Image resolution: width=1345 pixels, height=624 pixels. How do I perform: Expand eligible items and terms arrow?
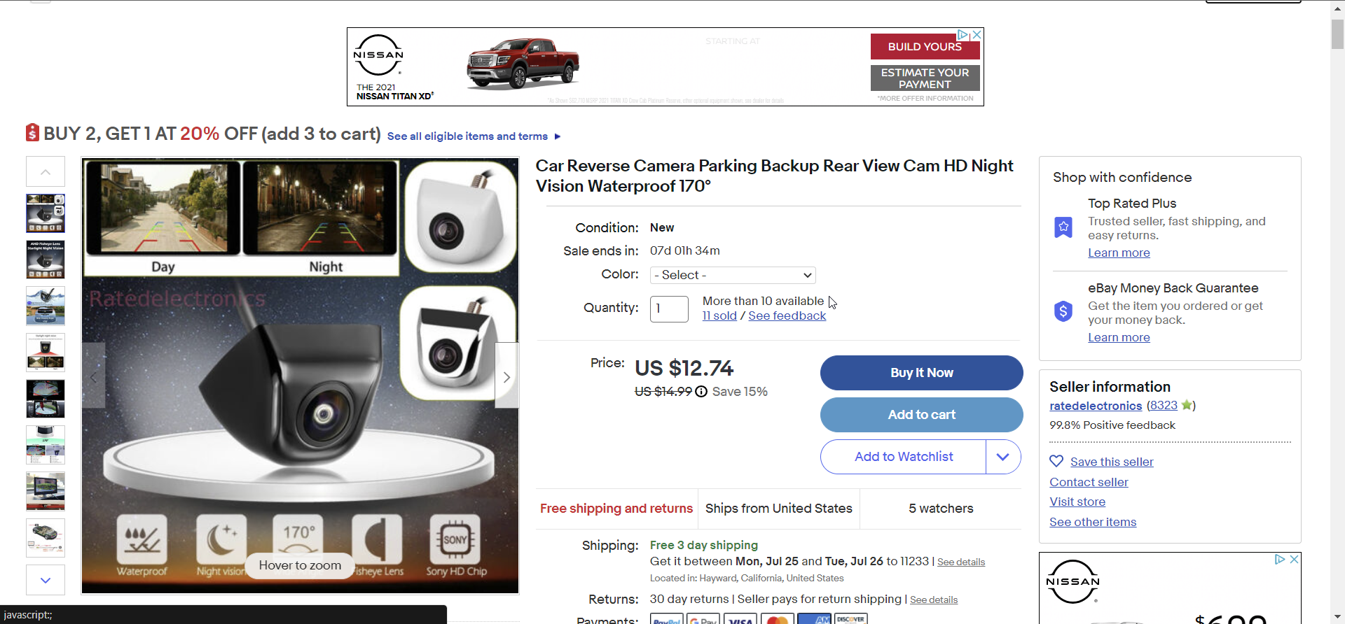[558, 136]
